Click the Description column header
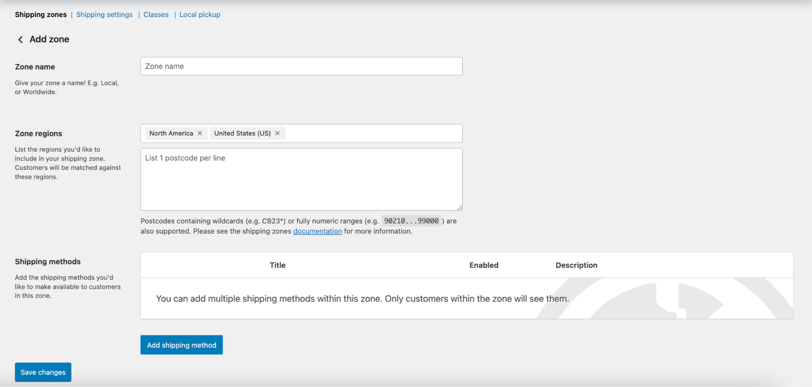Viewport: 812px width, 387px height. click(x=576, y=265)
